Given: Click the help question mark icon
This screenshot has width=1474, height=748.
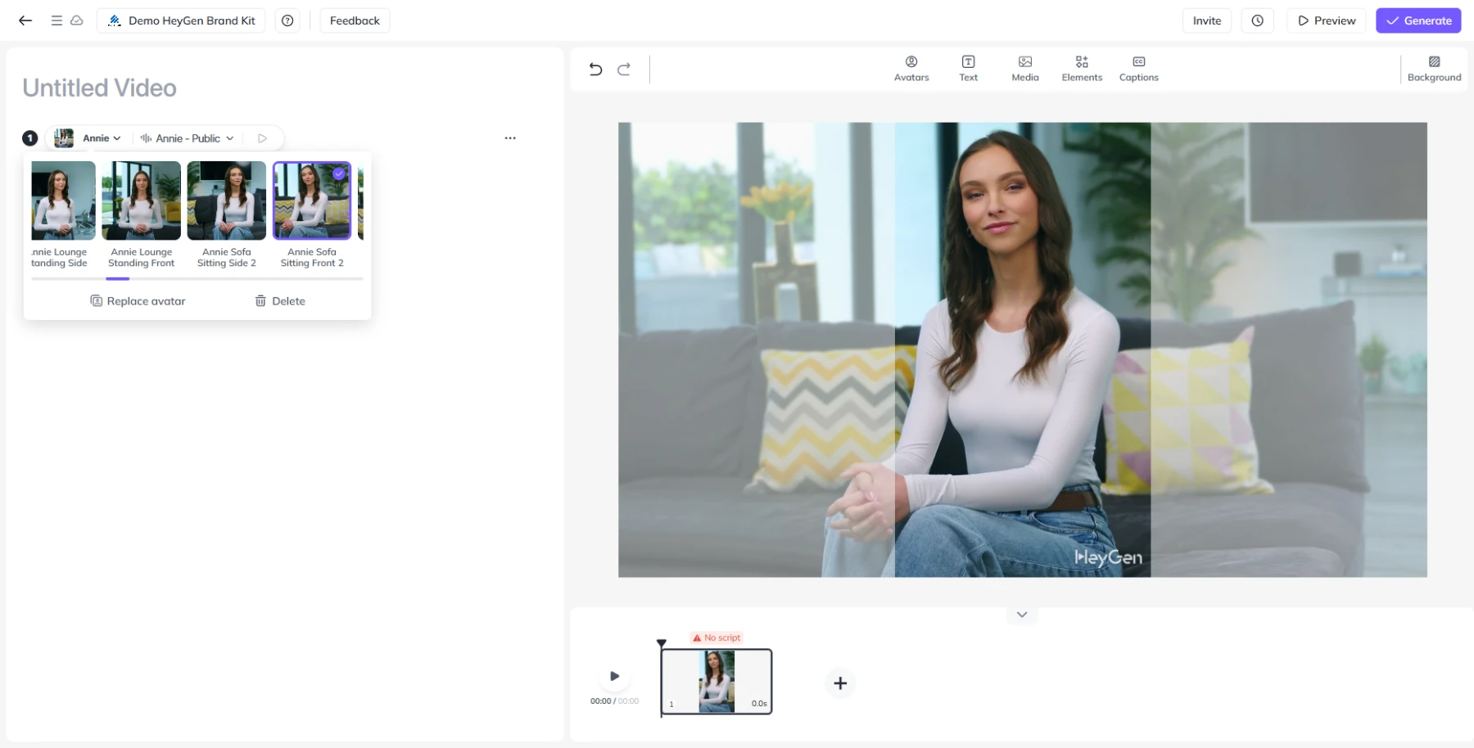Looking at the screenshot, I should 287,20.
